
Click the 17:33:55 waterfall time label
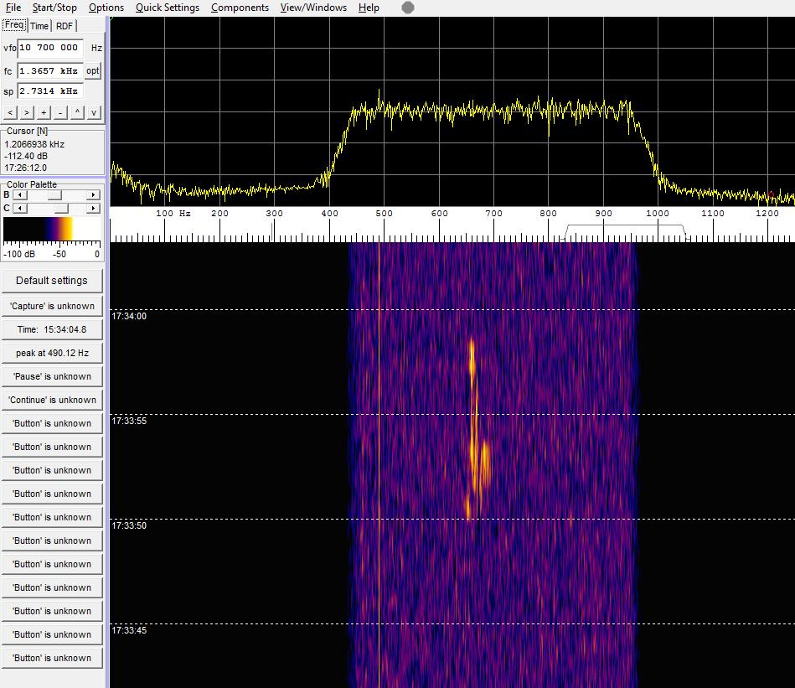[129, 421]
